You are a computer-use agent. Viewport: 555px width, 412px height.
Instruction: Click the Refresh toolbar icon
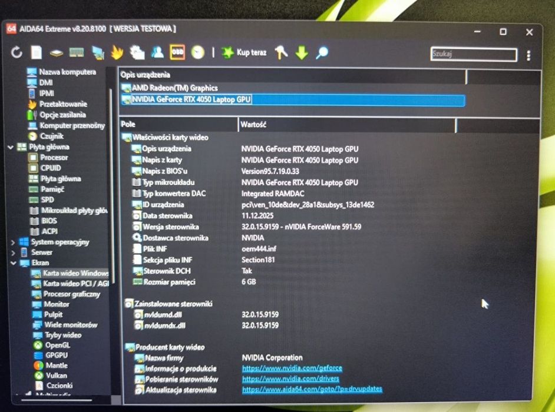[x=16, y=53]
